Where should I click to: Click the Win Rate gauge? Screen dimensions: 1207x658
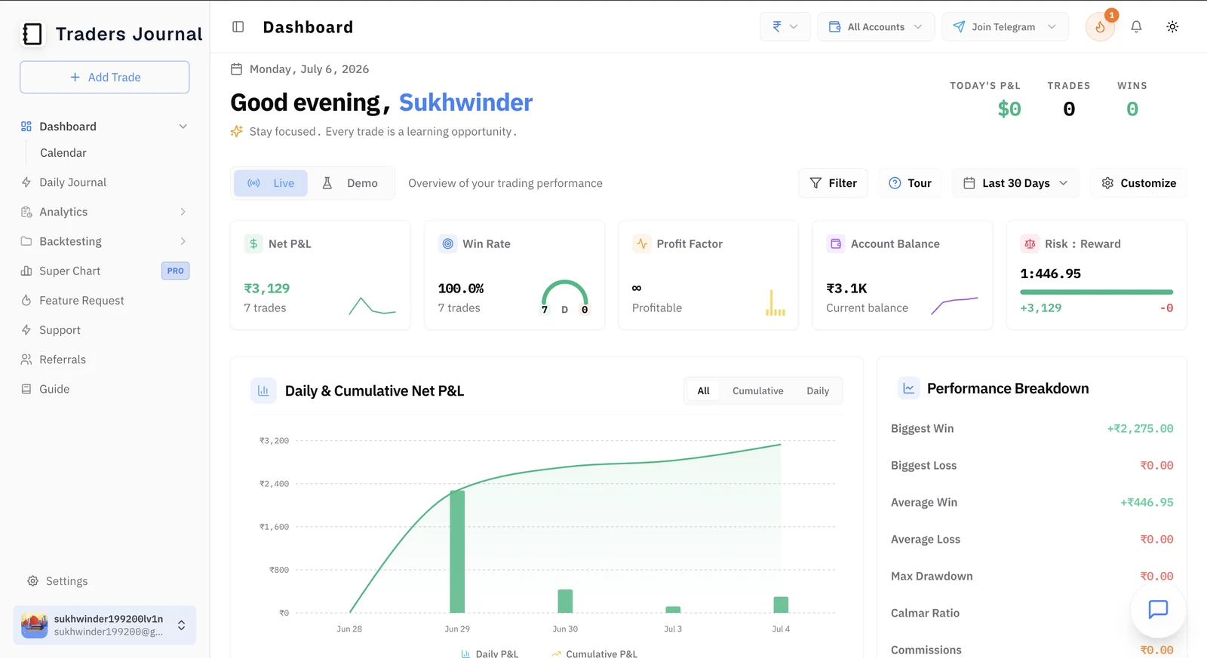[x=564, y=296]
